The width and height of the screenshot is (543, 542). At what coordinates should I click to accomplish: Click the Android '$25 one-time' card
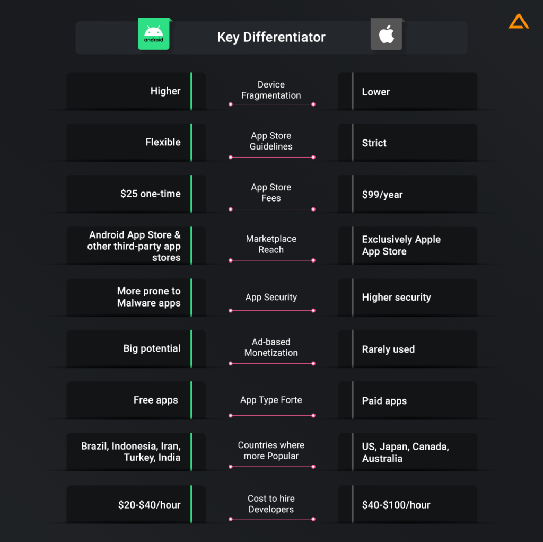click(136, 194)
